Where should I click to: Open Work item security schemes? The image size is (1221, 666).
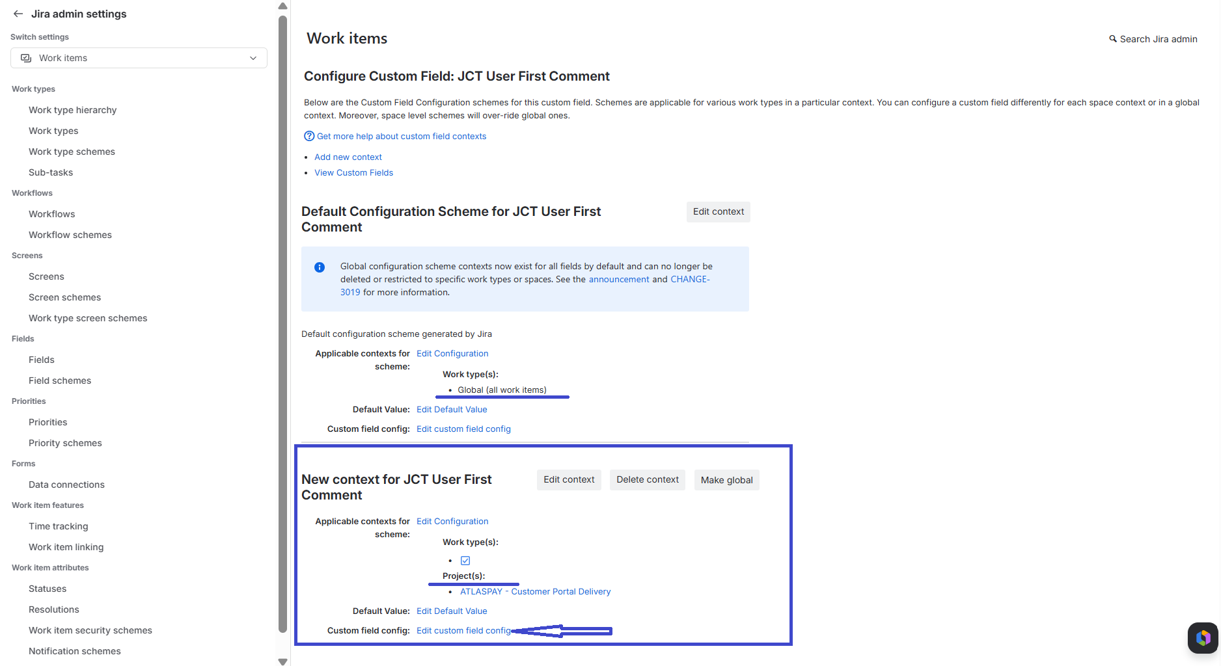(90, 630)
